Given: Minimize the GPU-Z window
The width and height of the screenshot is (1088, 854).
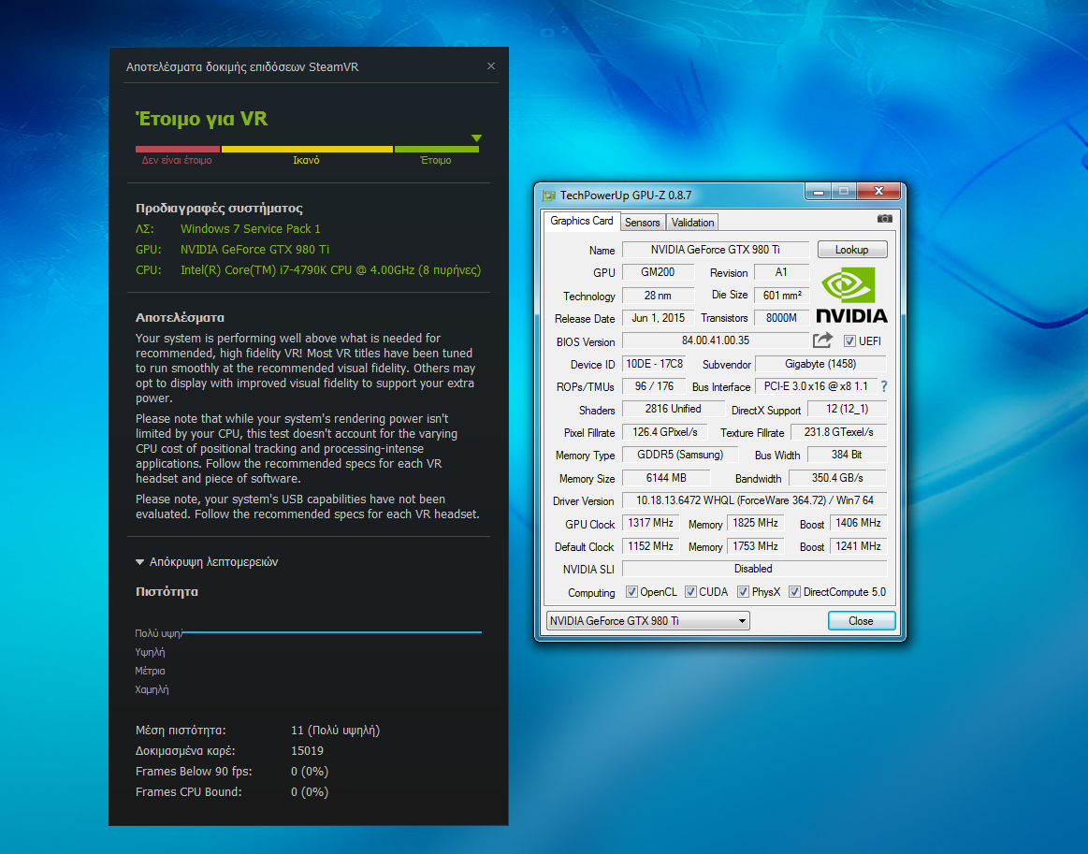Looking at the screenshot, I should 818,191.
